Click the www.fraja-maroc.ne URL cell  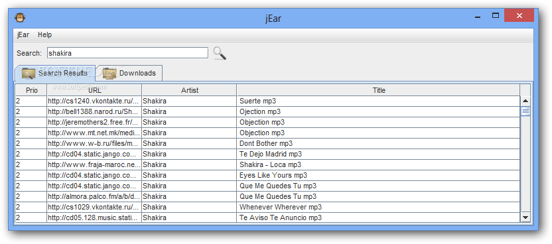[x=94, y=164]
